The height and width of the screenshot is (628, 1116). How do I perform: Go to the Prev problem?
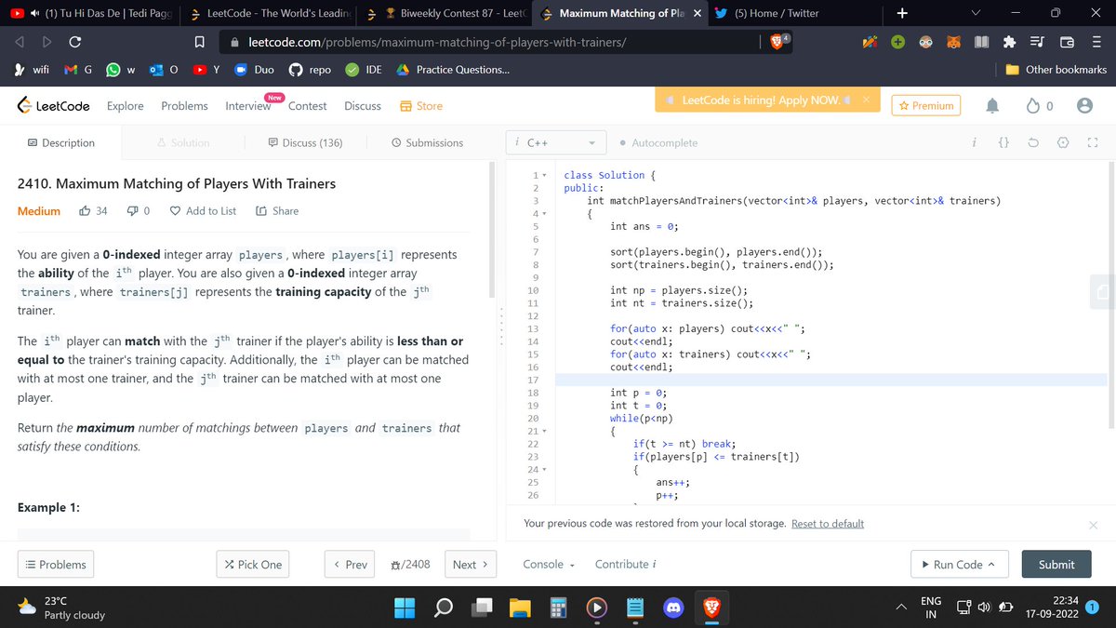coord(350,565)
